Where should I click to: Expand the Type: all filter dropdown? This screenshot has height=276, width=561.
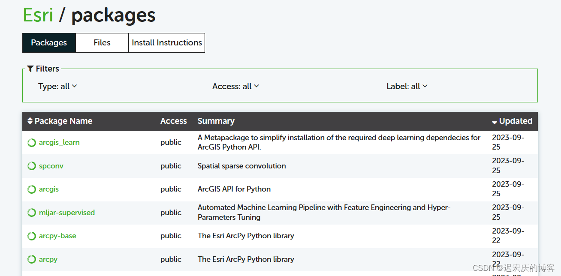(x=57, y=86)
